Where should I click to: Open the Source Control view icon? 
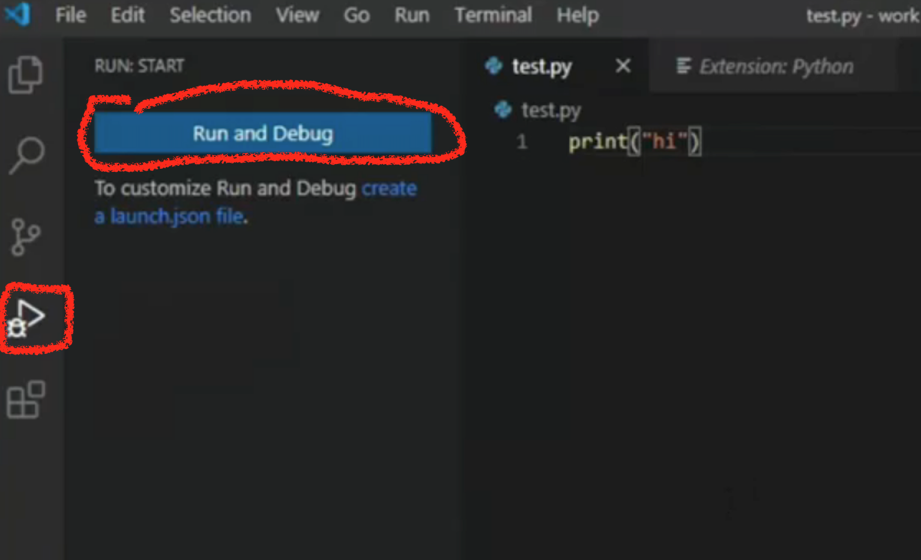(25, 237)
